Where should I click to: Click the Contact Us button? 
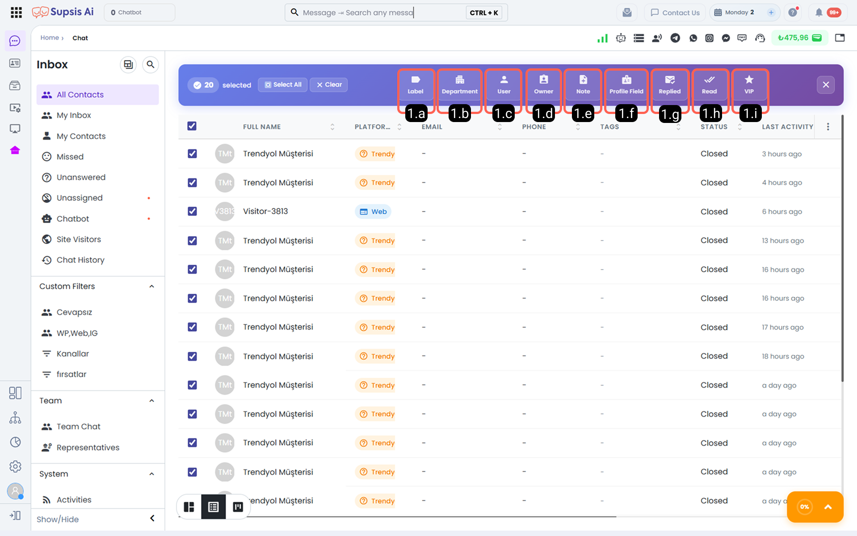click(x=675, y=13)
